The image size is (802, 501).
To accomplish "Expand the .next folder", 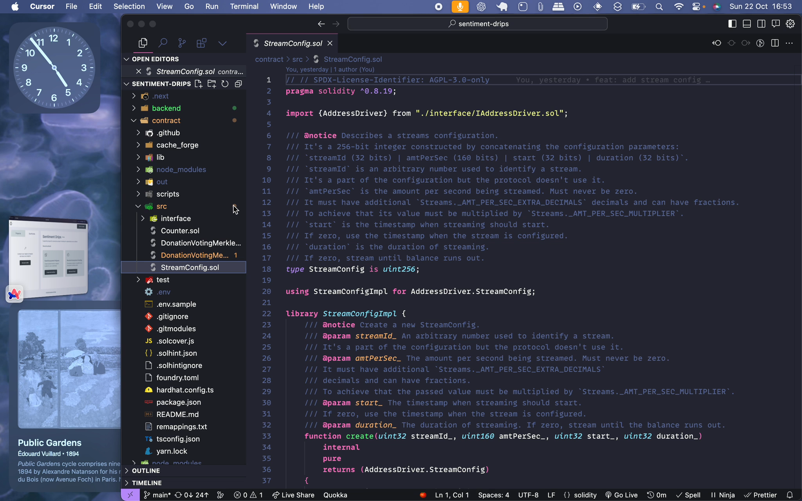I will point(134,96).
